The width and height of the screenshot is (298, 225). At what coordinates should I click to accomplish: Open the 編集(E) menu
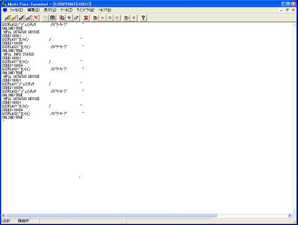[33, 10]
